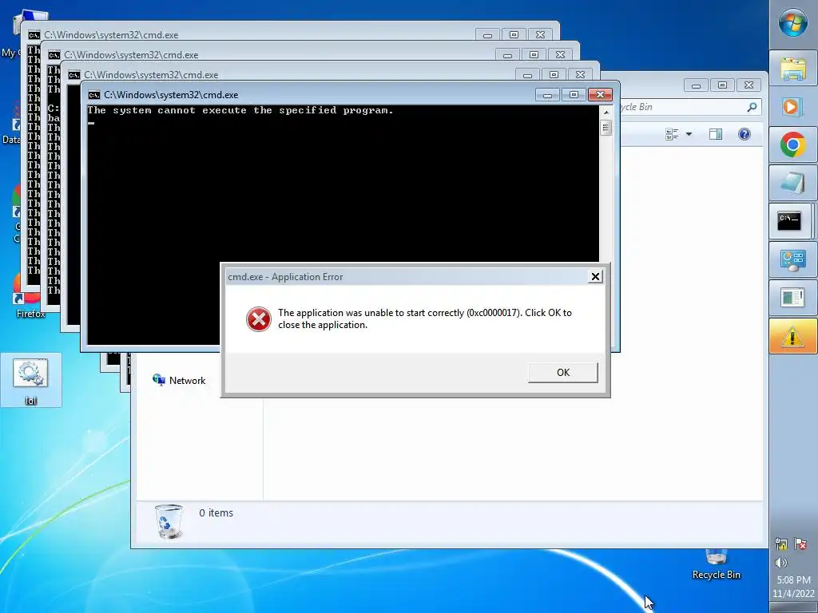Click the frontmost cmd window scrollbar thumb
Viewport: 818px width, 613px height.
606,128
